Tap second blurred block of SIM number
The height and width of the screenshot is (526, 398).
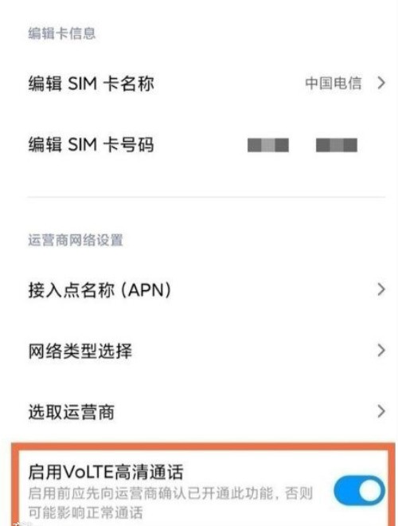coord(337,145)
